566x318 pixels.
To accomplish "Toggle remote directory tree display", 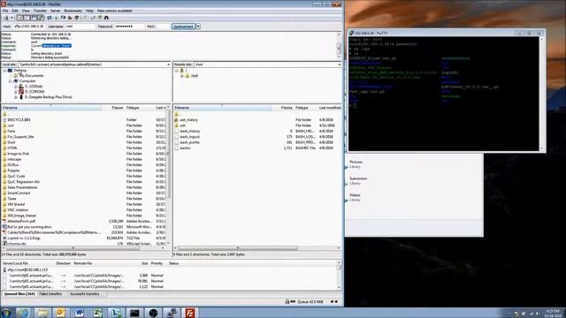I will 34,18.
